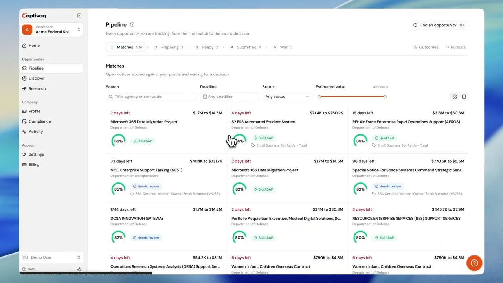Open Research via its binoculars icon
503x283 pixels.
[x=25, y=89]
